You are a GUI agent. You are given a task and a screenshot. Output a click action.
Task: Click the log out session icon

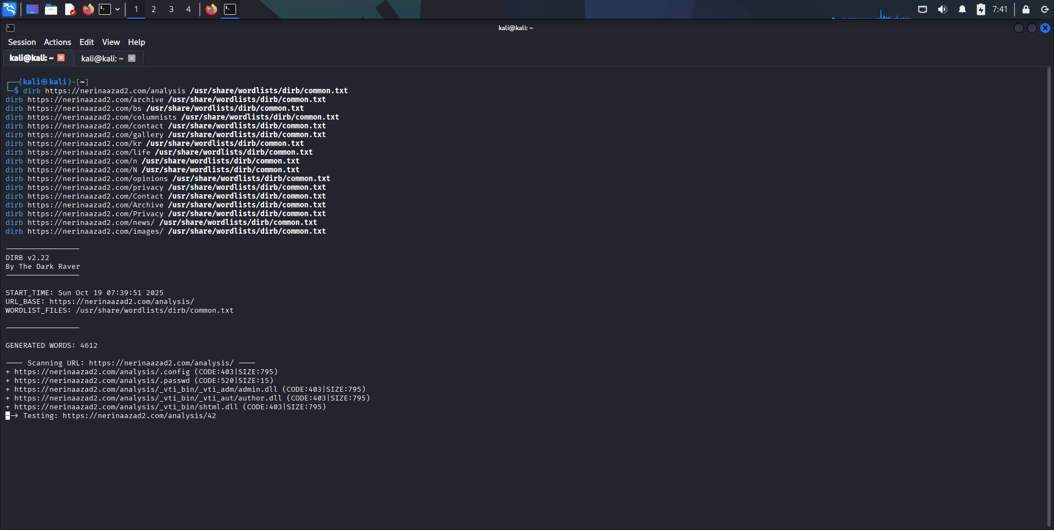pyautogui.click(x=1045, y=9)
